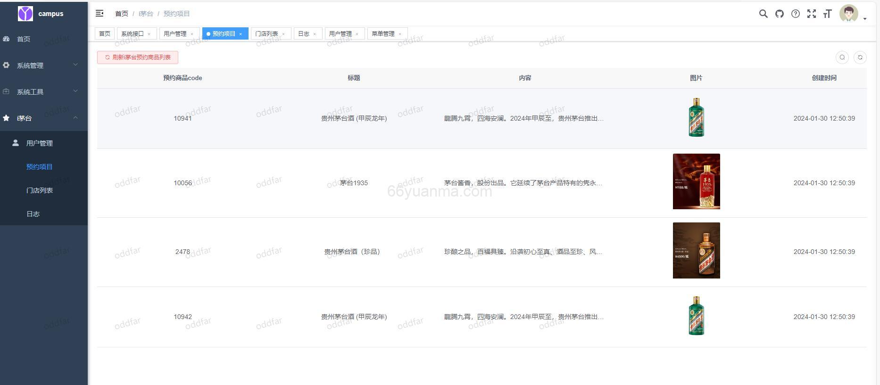Click product code 10056 cell
Viewport: 880px width, 385px height.
tap(183, 183)
